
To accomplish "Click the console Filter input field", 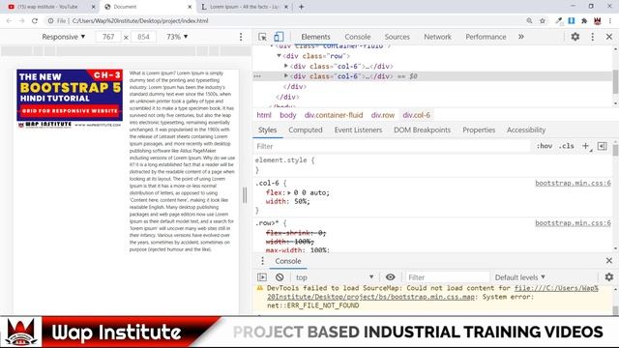I will [447, 277].
